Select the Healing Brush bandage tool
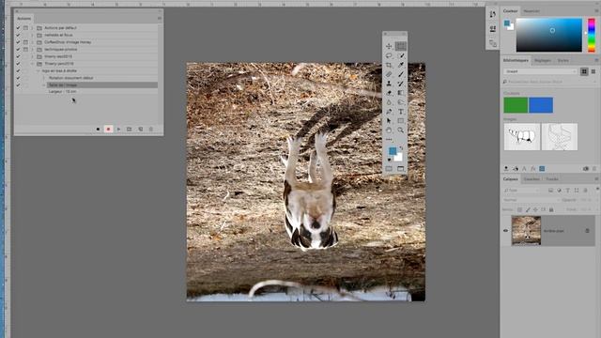Screen dimensions: 601x338 (x=389, y=74)
